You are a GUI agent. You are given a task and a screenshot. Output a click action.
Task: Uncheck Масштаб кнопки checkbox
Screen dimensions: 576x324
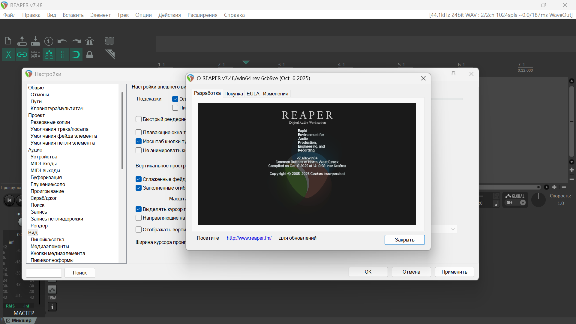(139, 141)
